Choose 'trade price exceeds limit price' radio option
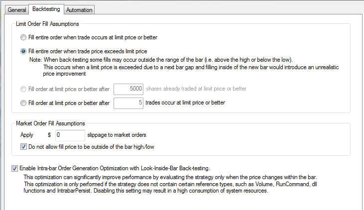The width and height of the screenshot is (364, 210). (x=23, y=51)
